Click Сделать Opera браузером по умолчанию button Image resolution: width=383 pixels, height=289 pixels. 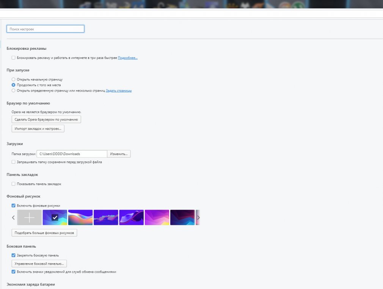coord(46,119)
